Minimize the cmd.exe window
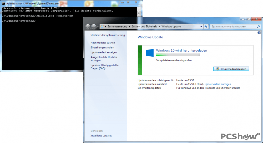 (122, 3)
